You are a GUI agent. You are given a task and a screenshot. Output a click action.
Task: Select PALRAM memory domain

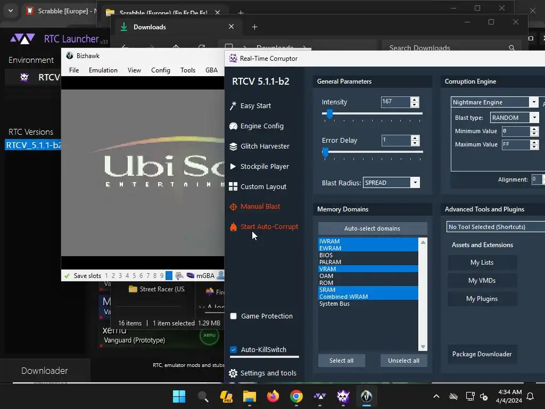tap(368, 262)
